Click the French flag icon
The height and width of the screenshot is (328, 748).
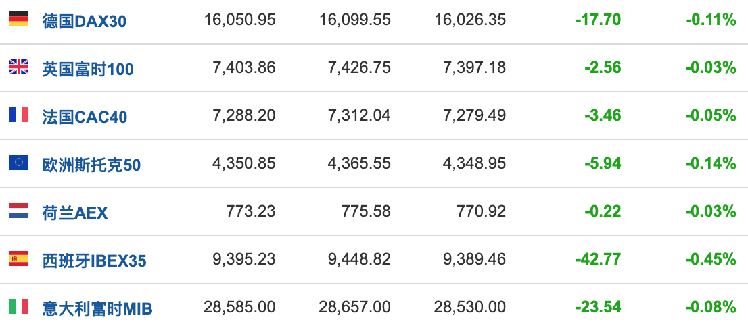[18, 115]
